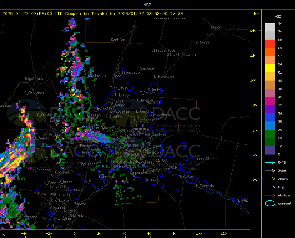Click the 'Mirador' map label
Viewport: 295px width, 238px height.
tap(151, 179)
